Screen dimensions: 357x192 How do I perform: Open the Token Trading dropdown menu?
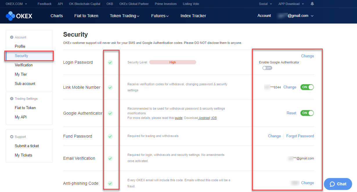[x=125, y=16]
